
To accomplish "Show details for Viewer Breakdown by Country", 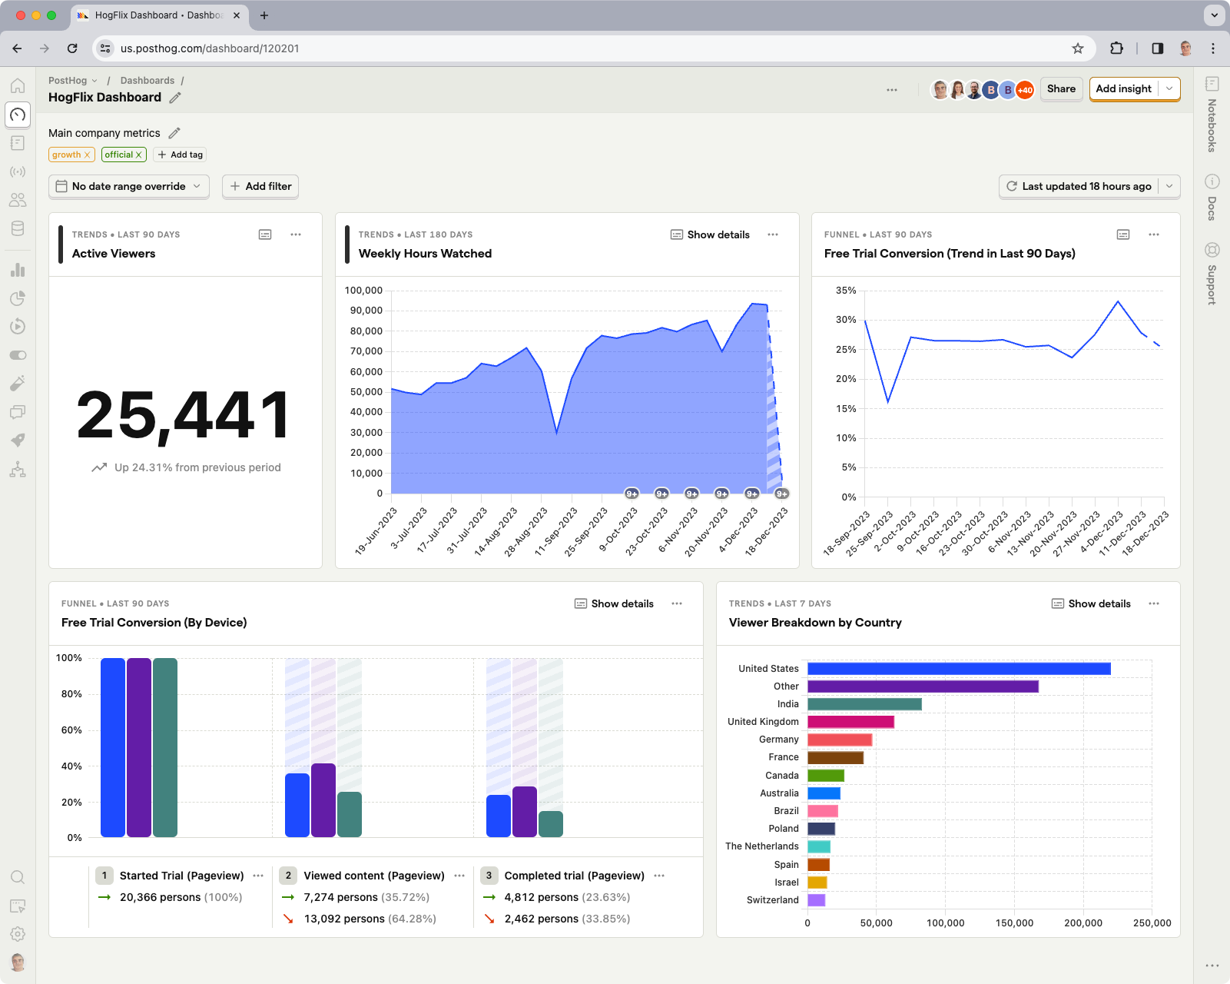I will coord(1090,603).
